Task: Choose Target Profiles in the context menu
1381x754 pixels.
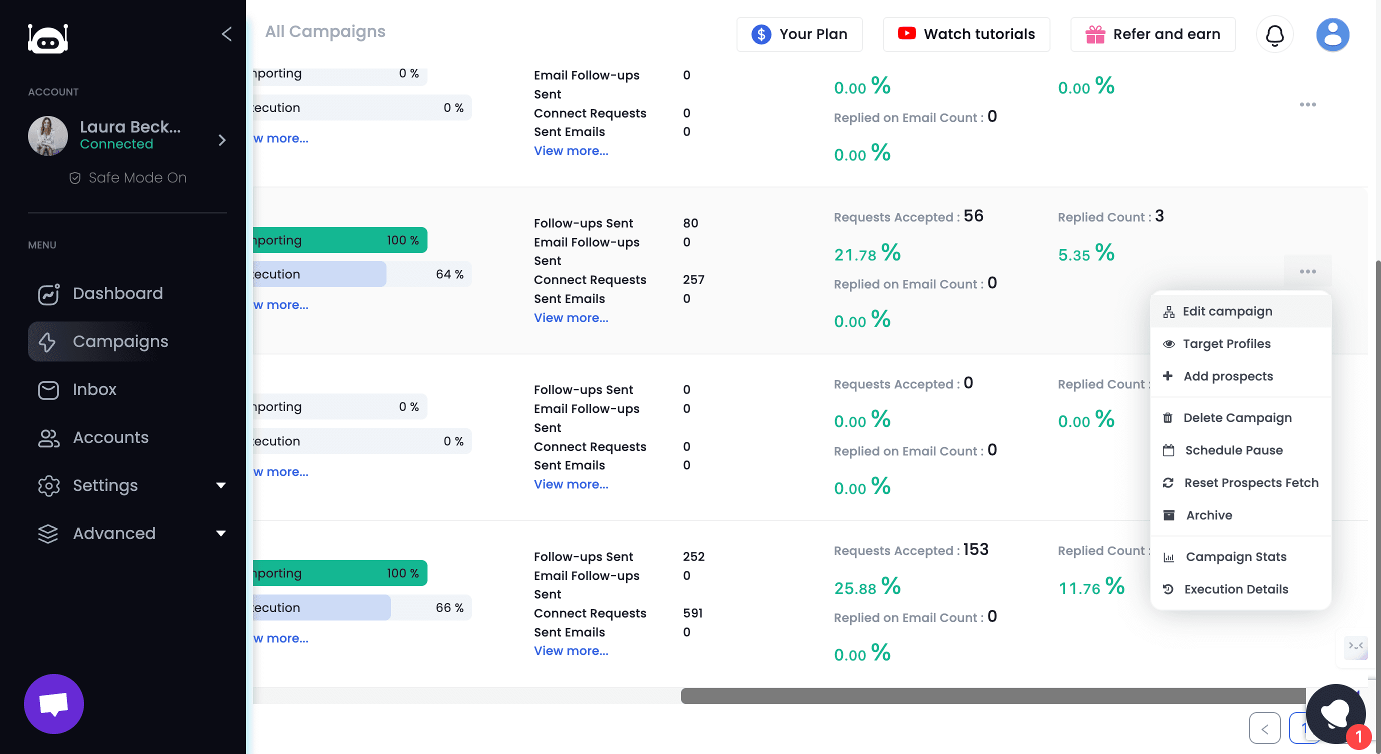Action: [x=1240, y=344]
